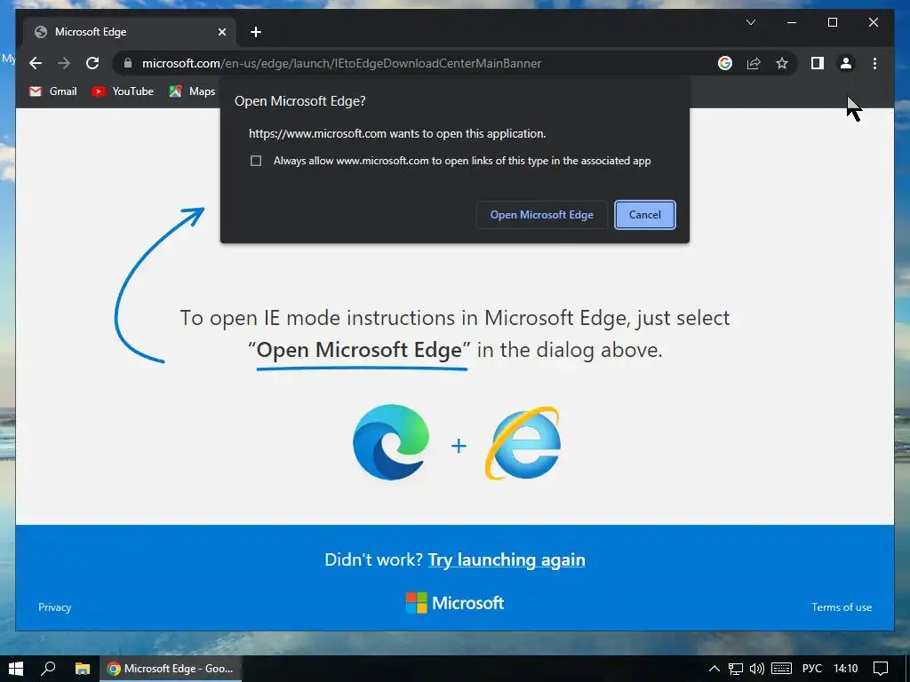Image resolution: width=910 pixels, height=682 pixels.
Task: Open the Windows Start menu
Action: 16,669
